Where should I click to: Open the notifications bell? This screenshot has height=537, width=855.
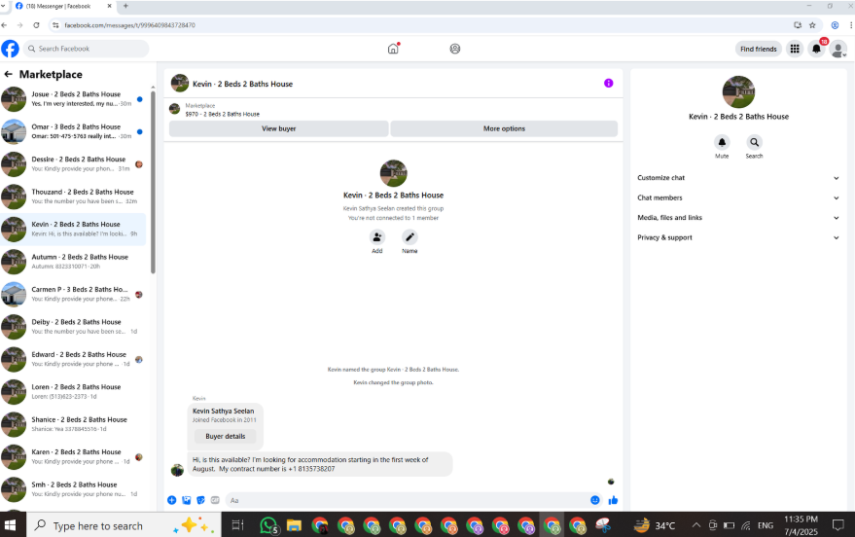click(816, 49)
